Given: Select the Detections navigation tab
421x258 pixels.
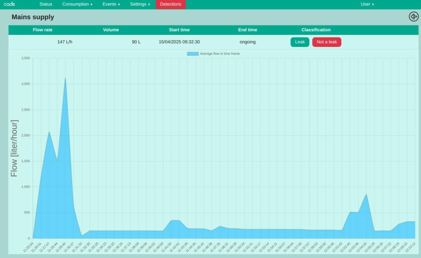Looking at the screenshot, I should (171, 4).
